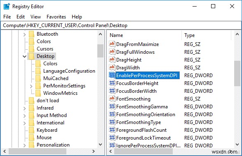
Task: Click the folder icon of Cursors key
Action: coord(32,49)
